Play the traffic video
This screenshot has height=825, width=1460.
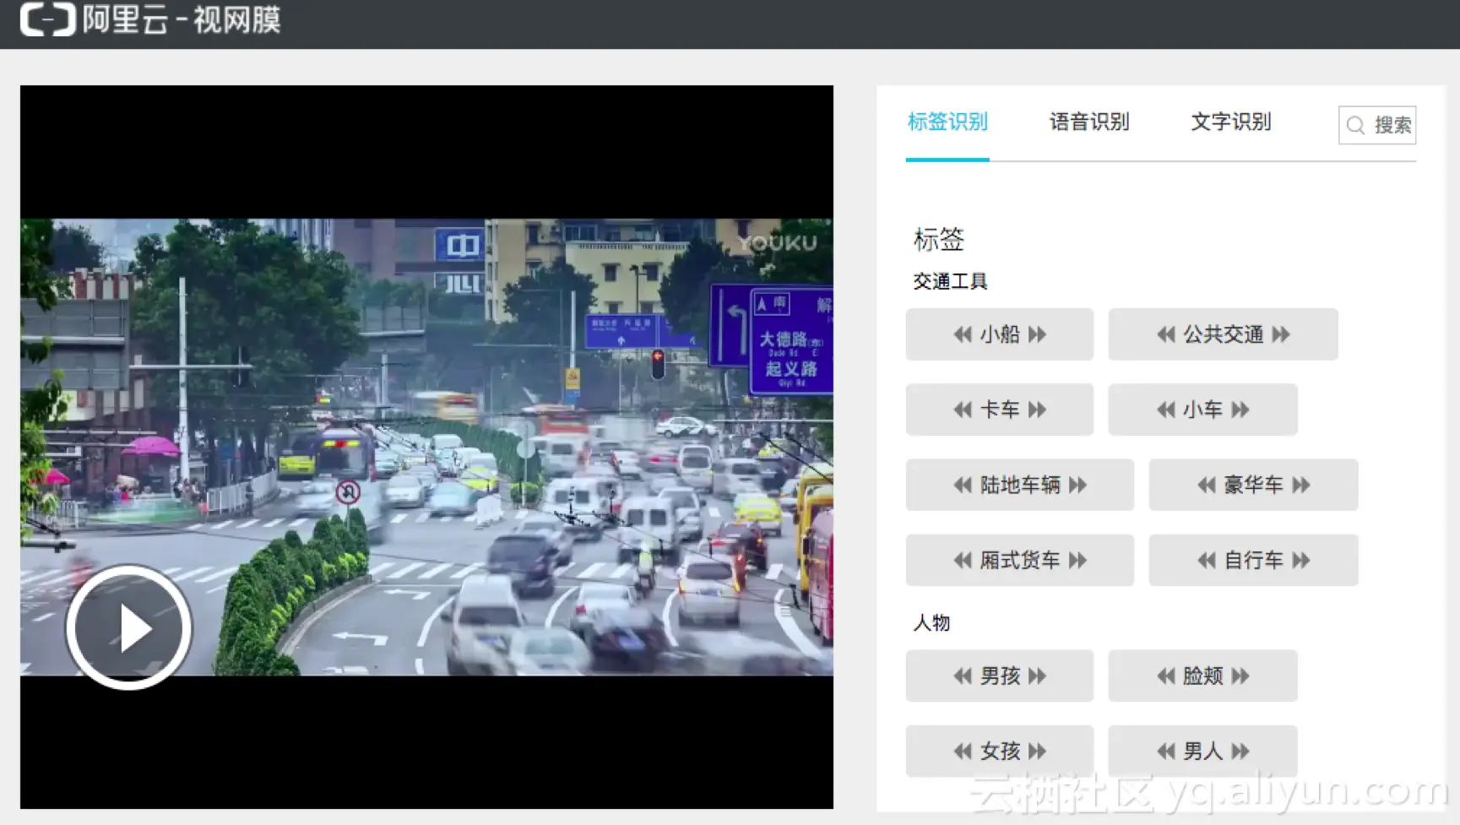tap(128, 627)
